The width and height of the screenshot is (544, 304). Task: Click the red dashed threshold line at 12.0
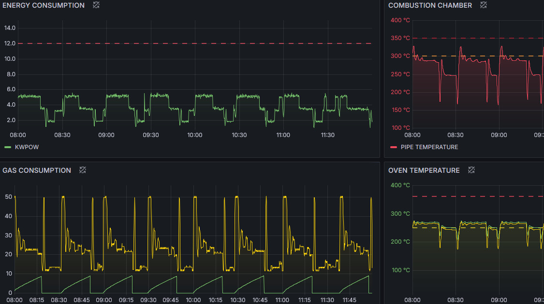tap(193, 43)
